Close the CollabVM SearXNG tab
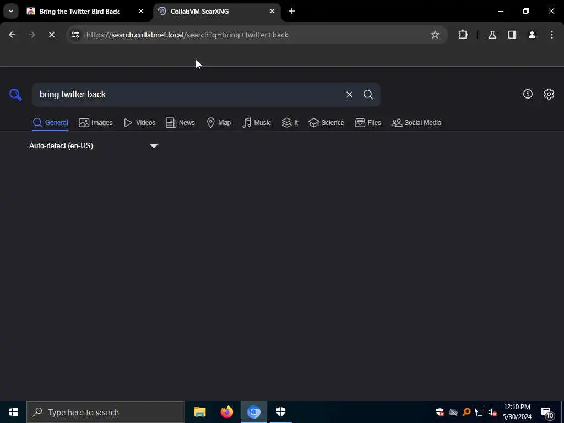564x423 pixels. coord(272,11)
